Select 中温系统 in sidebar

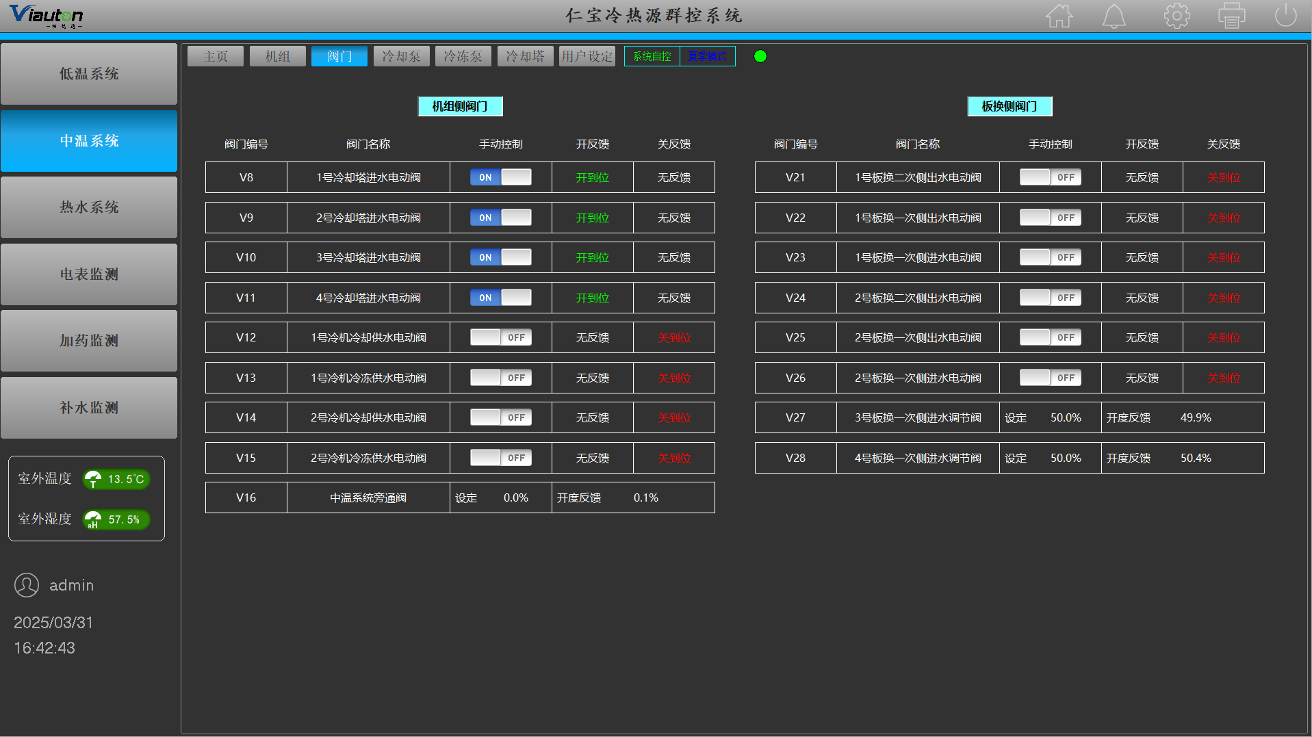pyautogui.click(x=89, y=141)
